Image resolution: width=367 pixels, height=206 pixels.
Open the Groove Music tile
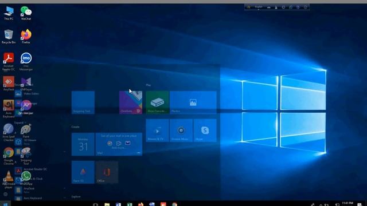tap(181, 130)
